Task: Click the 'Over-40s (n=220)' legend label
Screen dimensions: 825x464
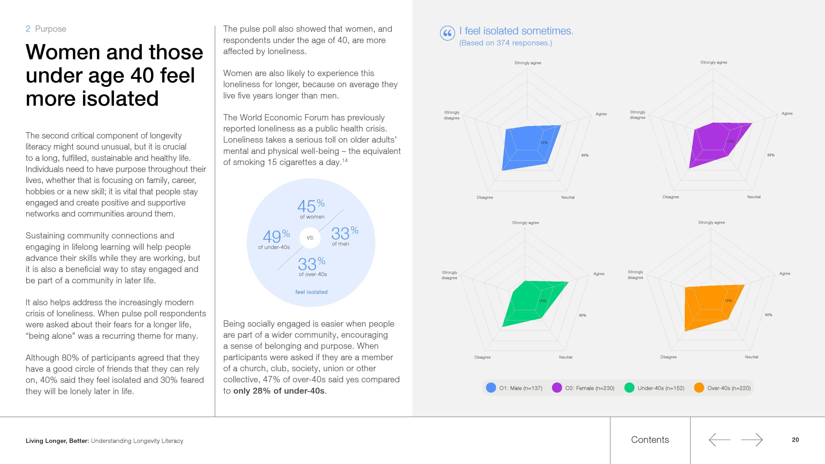Action: (x=729, y=388)
